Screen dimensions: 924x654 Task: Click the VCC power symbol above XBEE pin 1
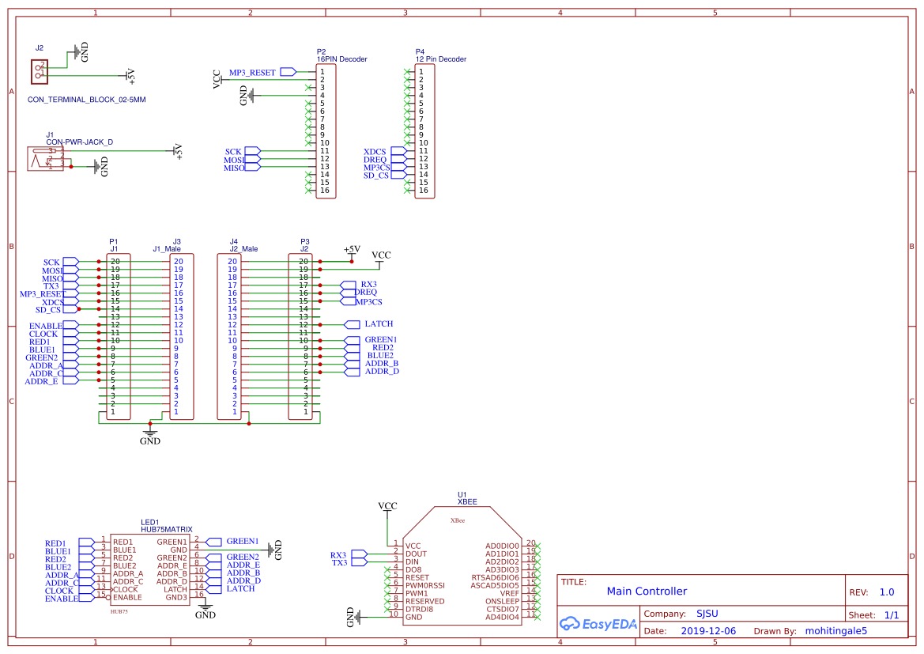point(387,508)
